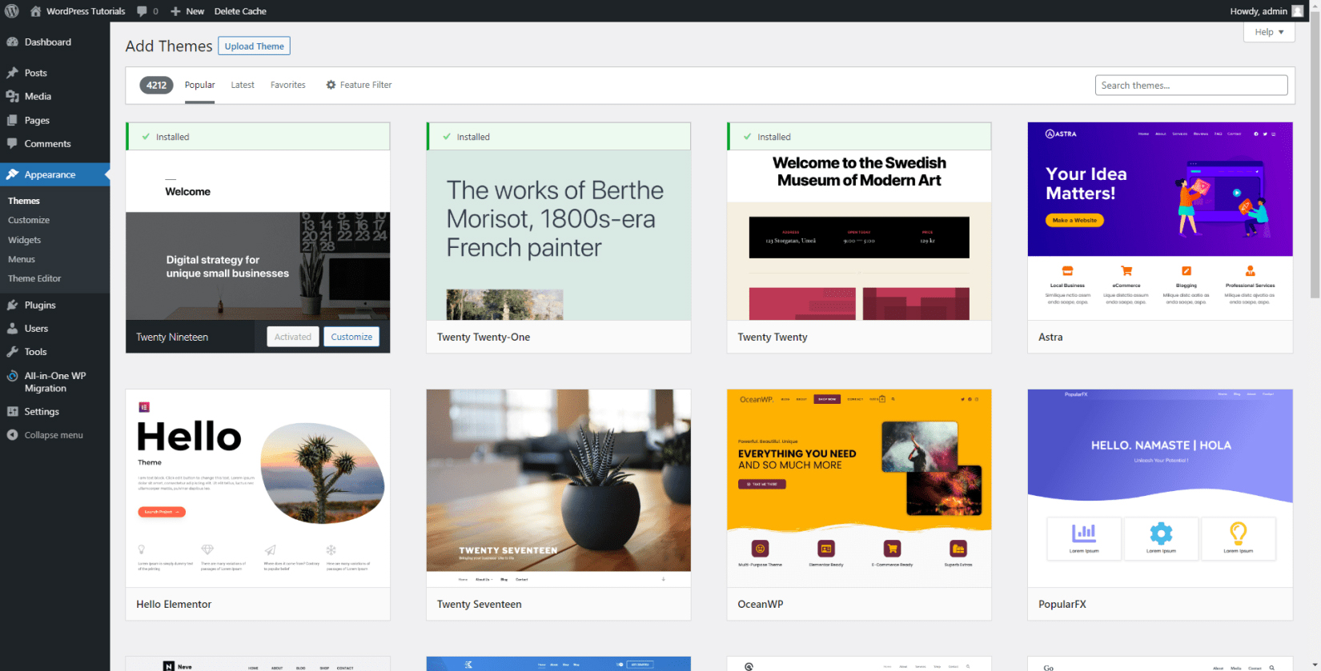Select the Hello Elementor theme screenshot

coord(258,489)
